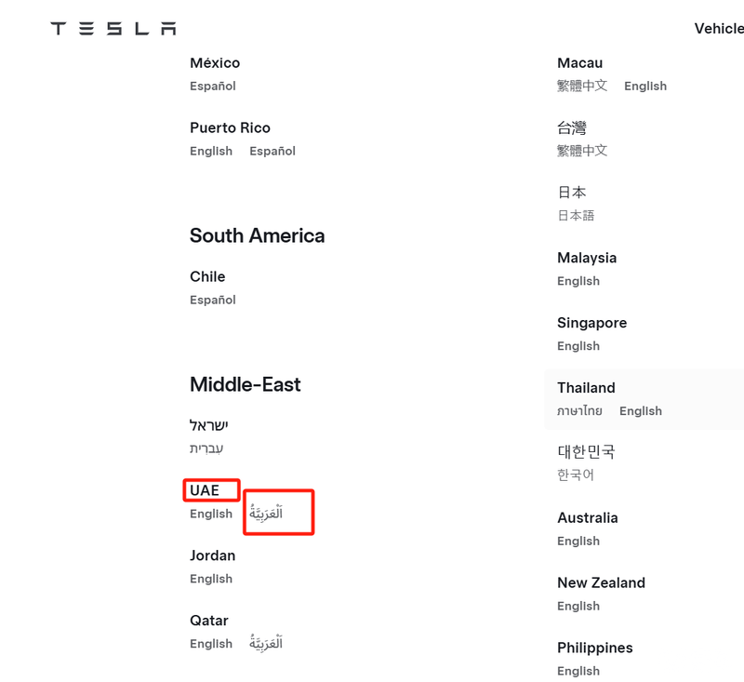The width and height of the screenshot is (744, 682).
Task: Select Español under México
Action: (x=213, y=86)
